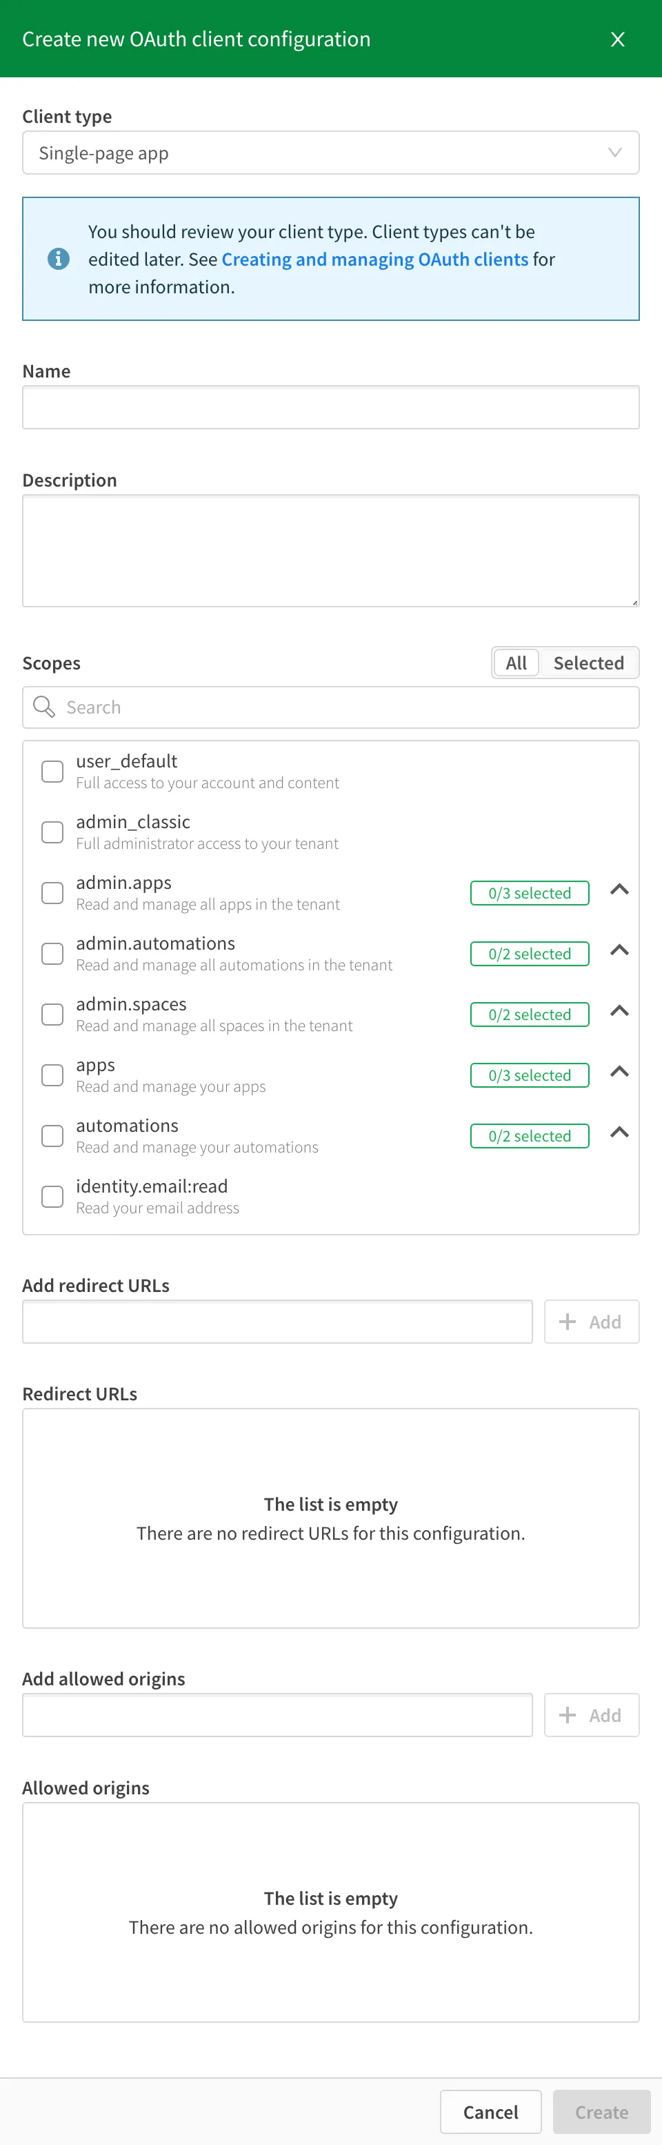Collapse the admin.automations scope section
This screenshot has width=662, height=2145.
619,950
